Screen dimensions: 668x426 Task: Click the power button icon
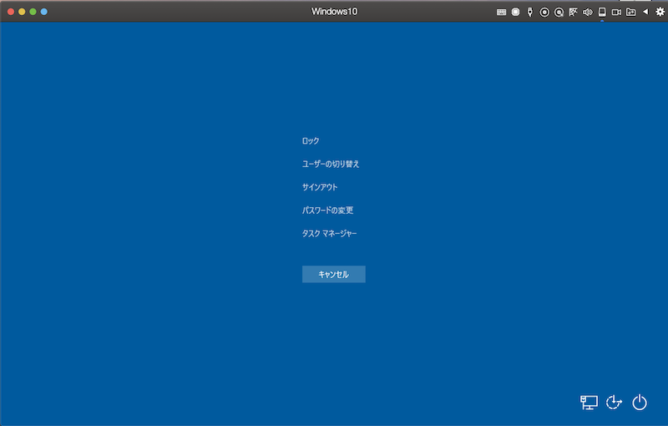[x=640, y=403]
